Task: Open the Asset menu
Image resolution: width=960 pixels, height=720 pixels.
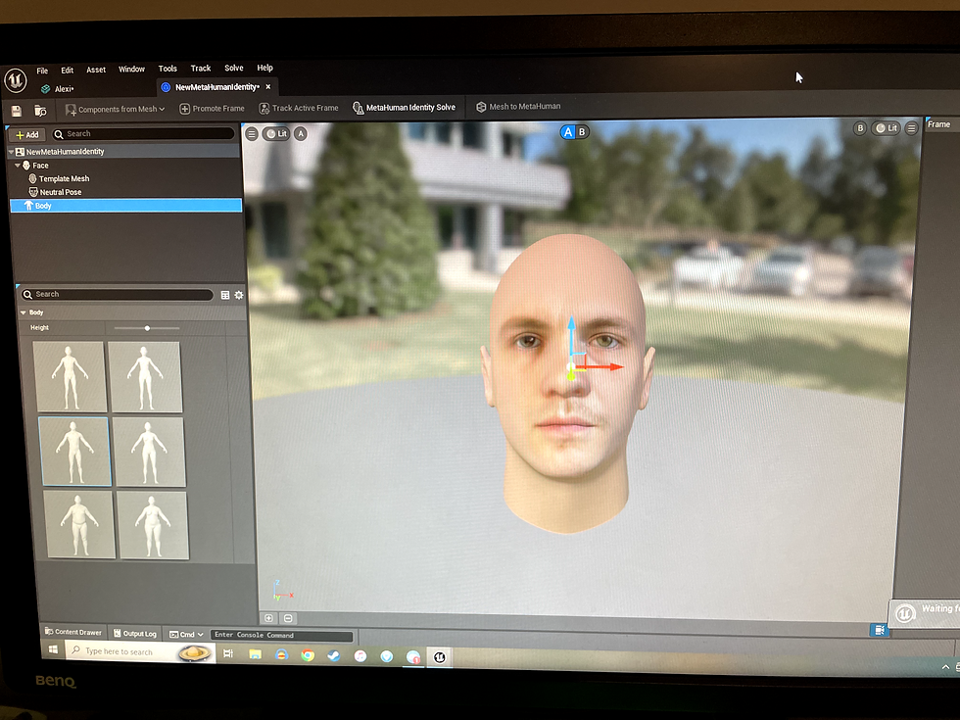Action: (96, 70)
